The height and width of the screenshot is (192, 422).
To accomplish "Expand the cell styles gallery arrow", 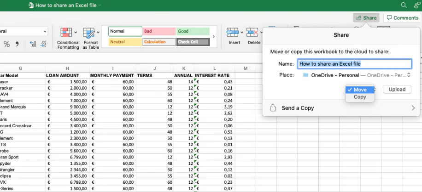I will (214, 36).
